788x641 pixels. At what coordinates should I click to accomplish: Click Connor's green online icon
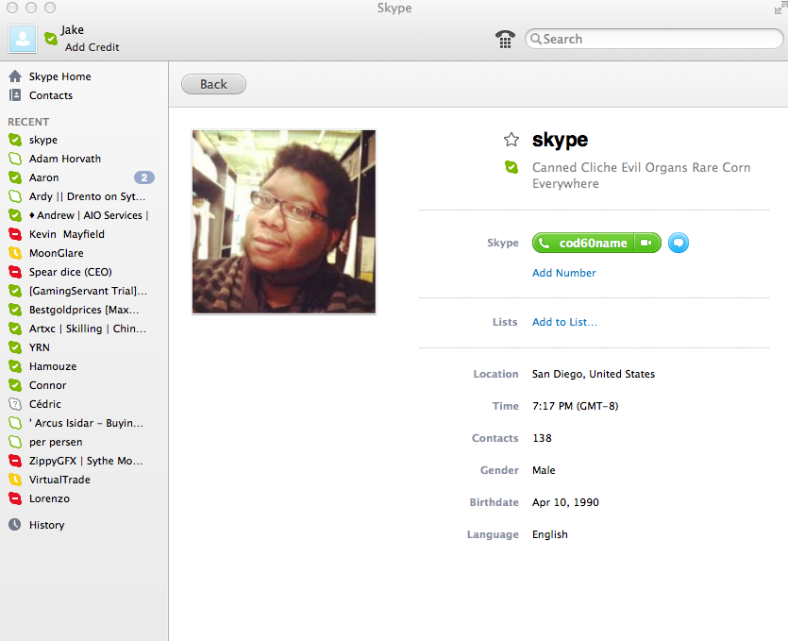[x=15, y=385]
